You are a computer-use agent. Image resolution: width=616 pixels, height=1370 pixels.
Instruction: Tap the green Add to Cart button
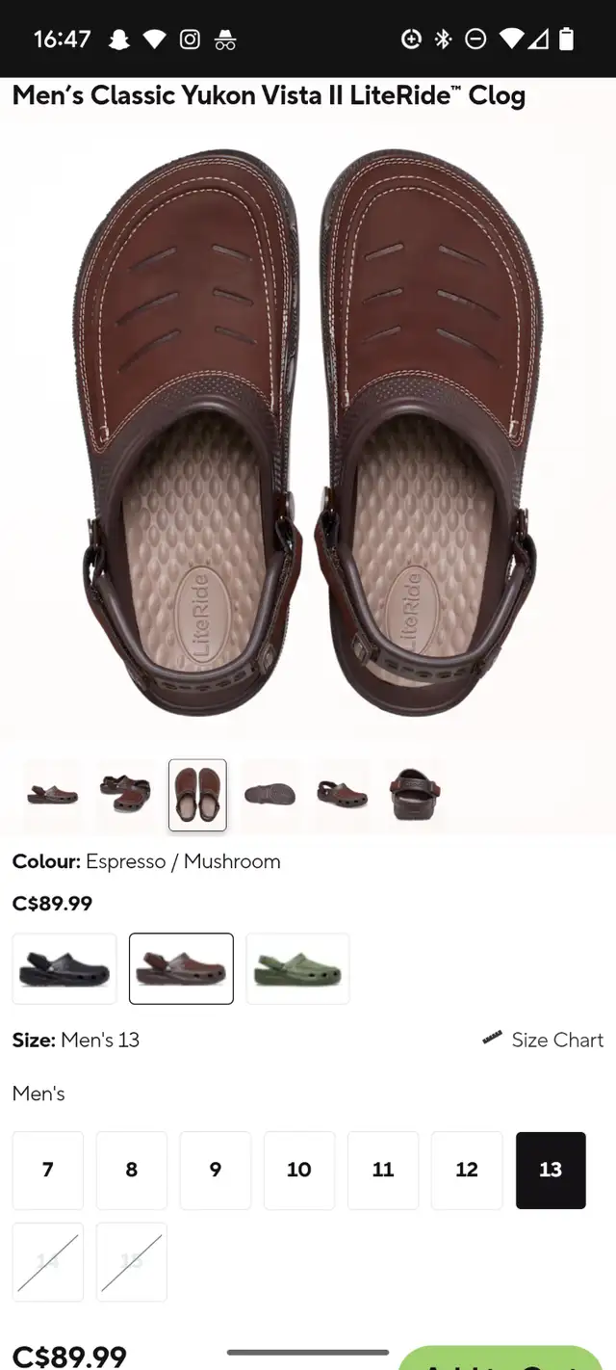(500, 1358)
